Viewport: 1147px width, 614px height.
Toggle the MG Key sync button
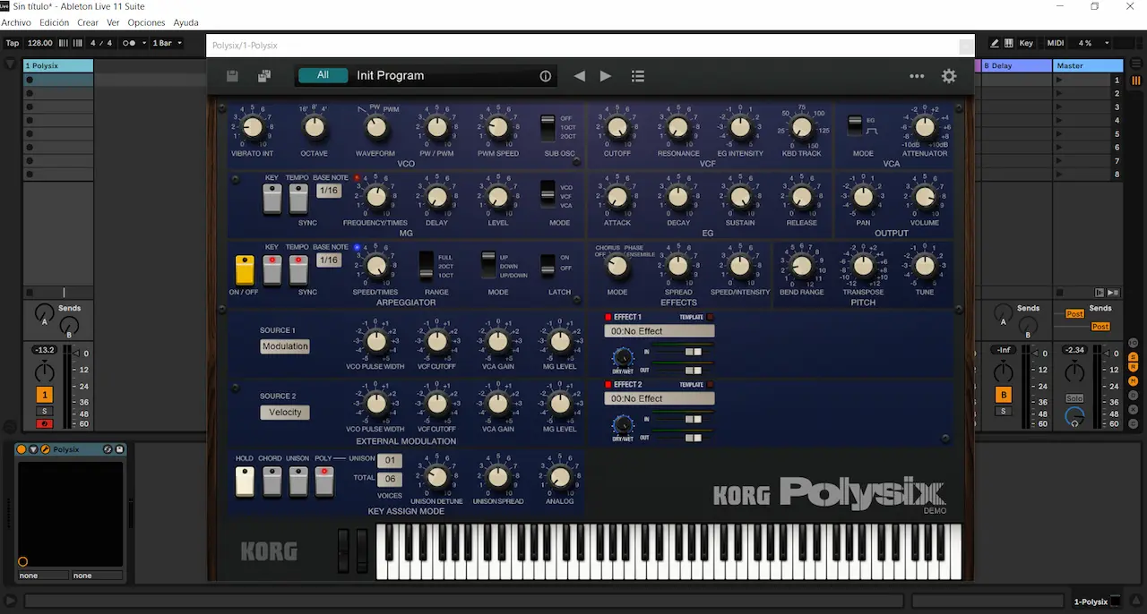(272, 200)
